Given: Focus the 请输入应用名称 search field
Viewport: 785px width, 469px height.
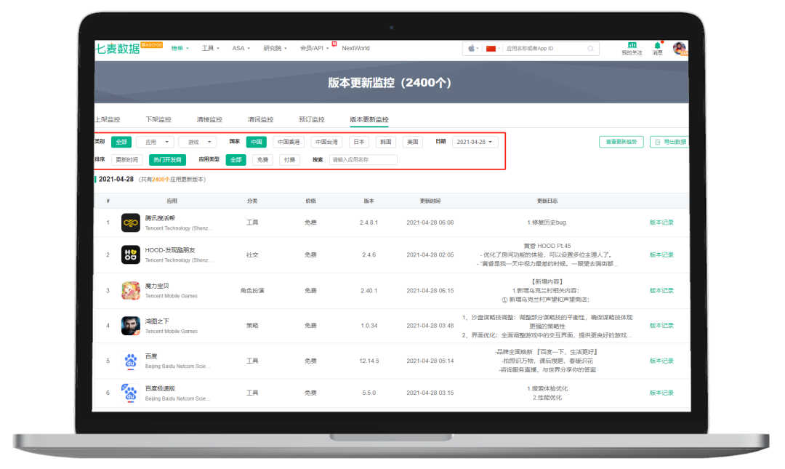Looking at the screenshot, I should point(363,160).
